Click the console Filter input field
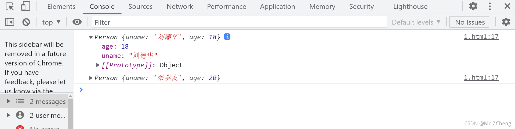 tap(239, 22)
